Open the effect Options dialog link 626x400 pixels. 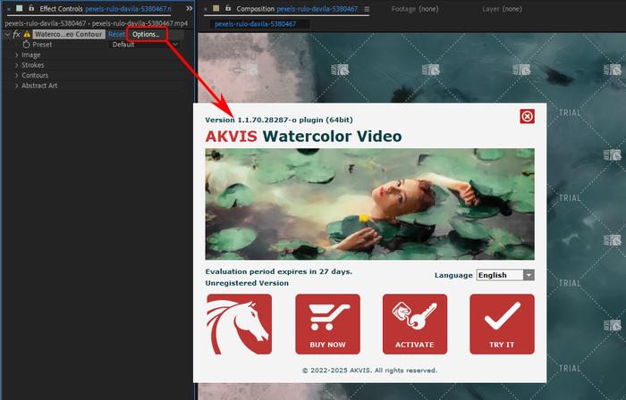[146, 34]
